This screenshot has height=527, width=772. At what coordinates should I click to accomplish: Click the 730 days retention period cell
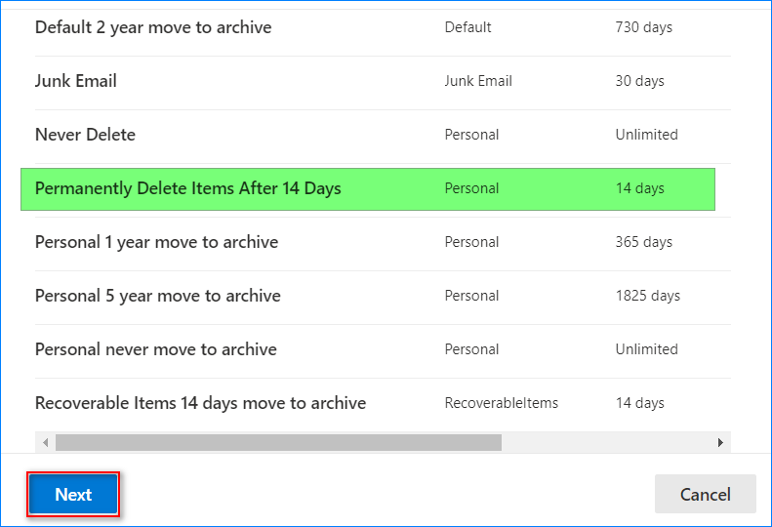pos(643,27)
